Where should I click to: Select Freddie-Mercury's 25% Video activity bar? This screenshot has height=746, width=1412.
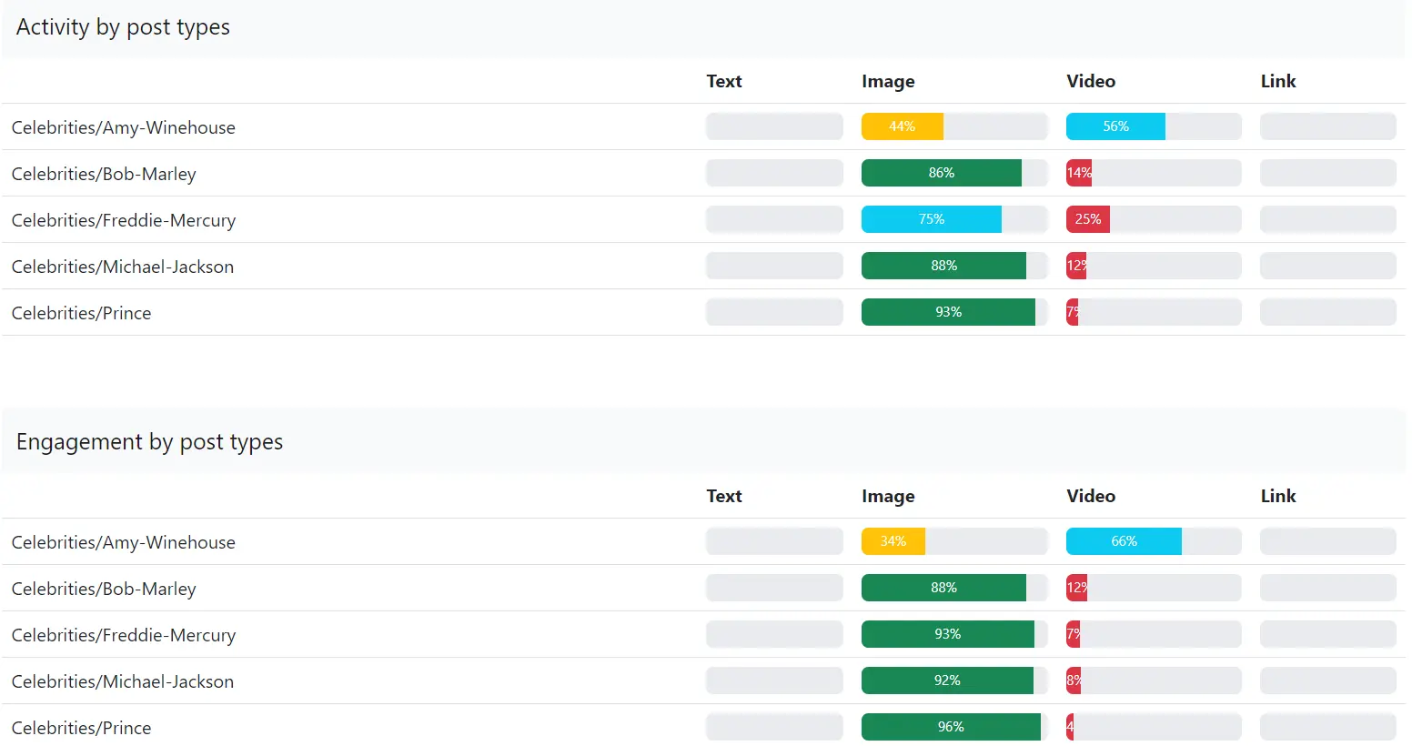pyautogui.click(x=1087, y=219)
